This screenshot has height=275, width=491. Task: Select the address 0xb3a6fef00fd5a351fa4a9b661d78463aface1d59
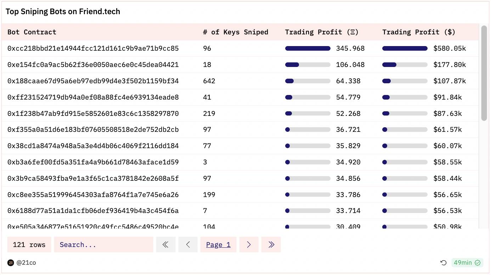pyautogui.click(x=93, y=162)
